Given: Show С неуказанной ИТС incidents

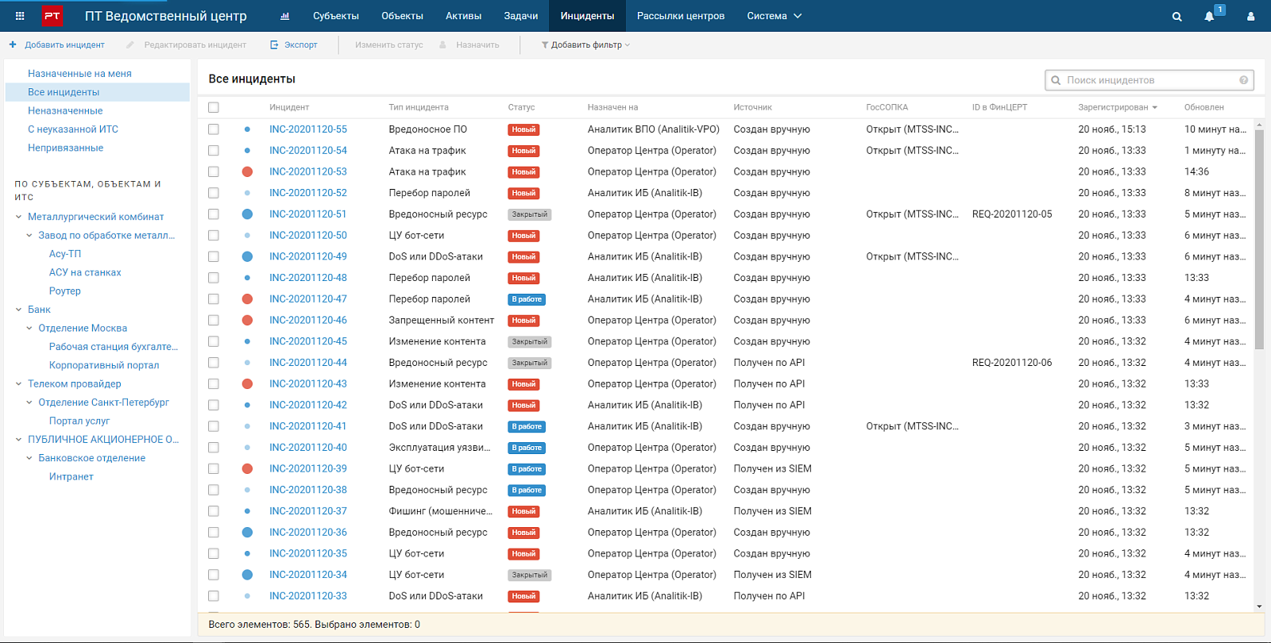Looking at the screenshot, I should 73,129.
